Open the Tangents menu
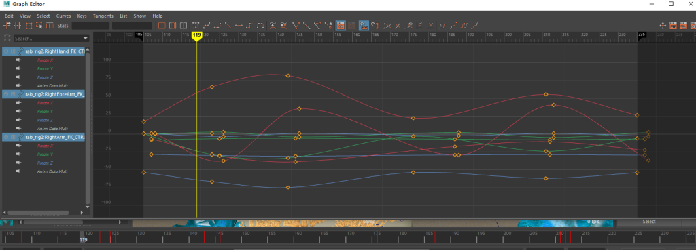 [103, 16]
